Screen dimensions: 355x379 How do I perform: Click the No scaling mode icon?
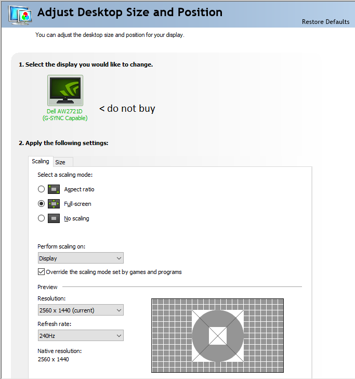[x=54, y=218]
